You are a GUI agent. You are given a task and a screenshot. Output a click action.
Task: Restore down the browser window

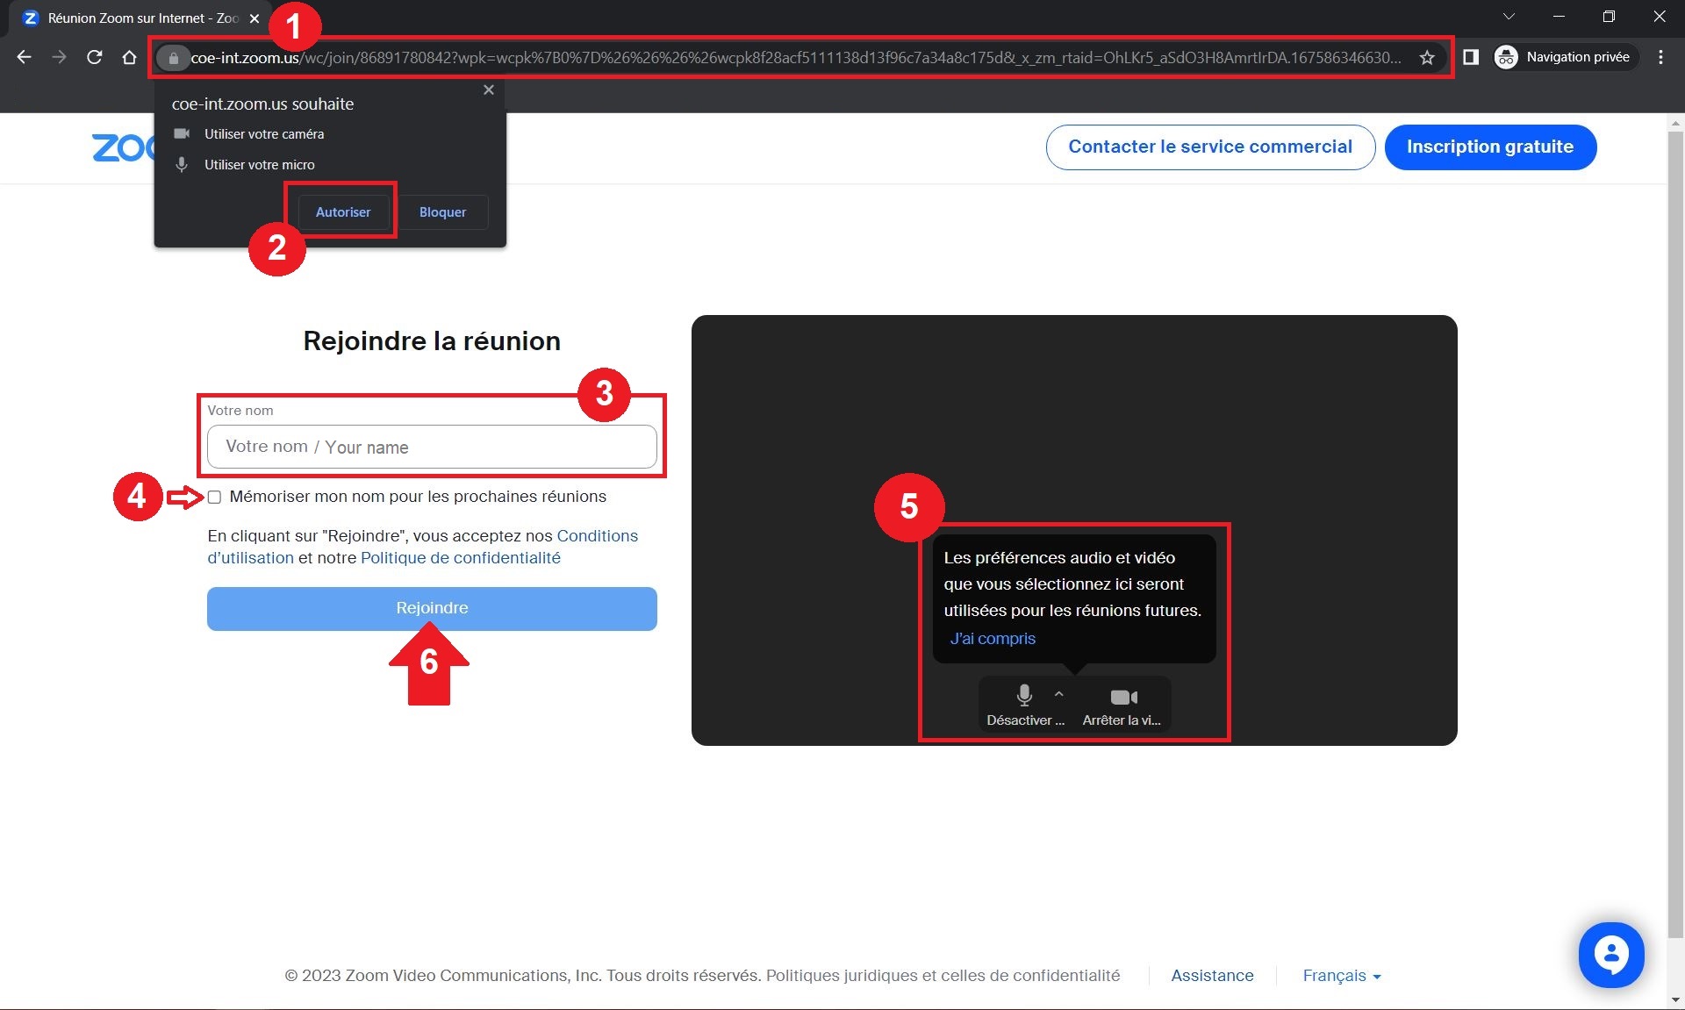click(1609, 17)
